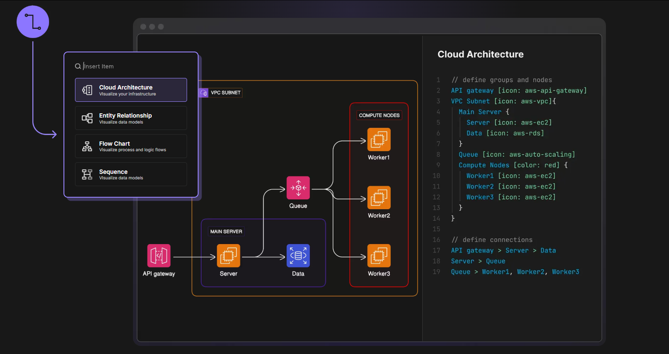Click the Cloud Architecture code panel title
The image size is (669, 354).
tap(480, 55)
